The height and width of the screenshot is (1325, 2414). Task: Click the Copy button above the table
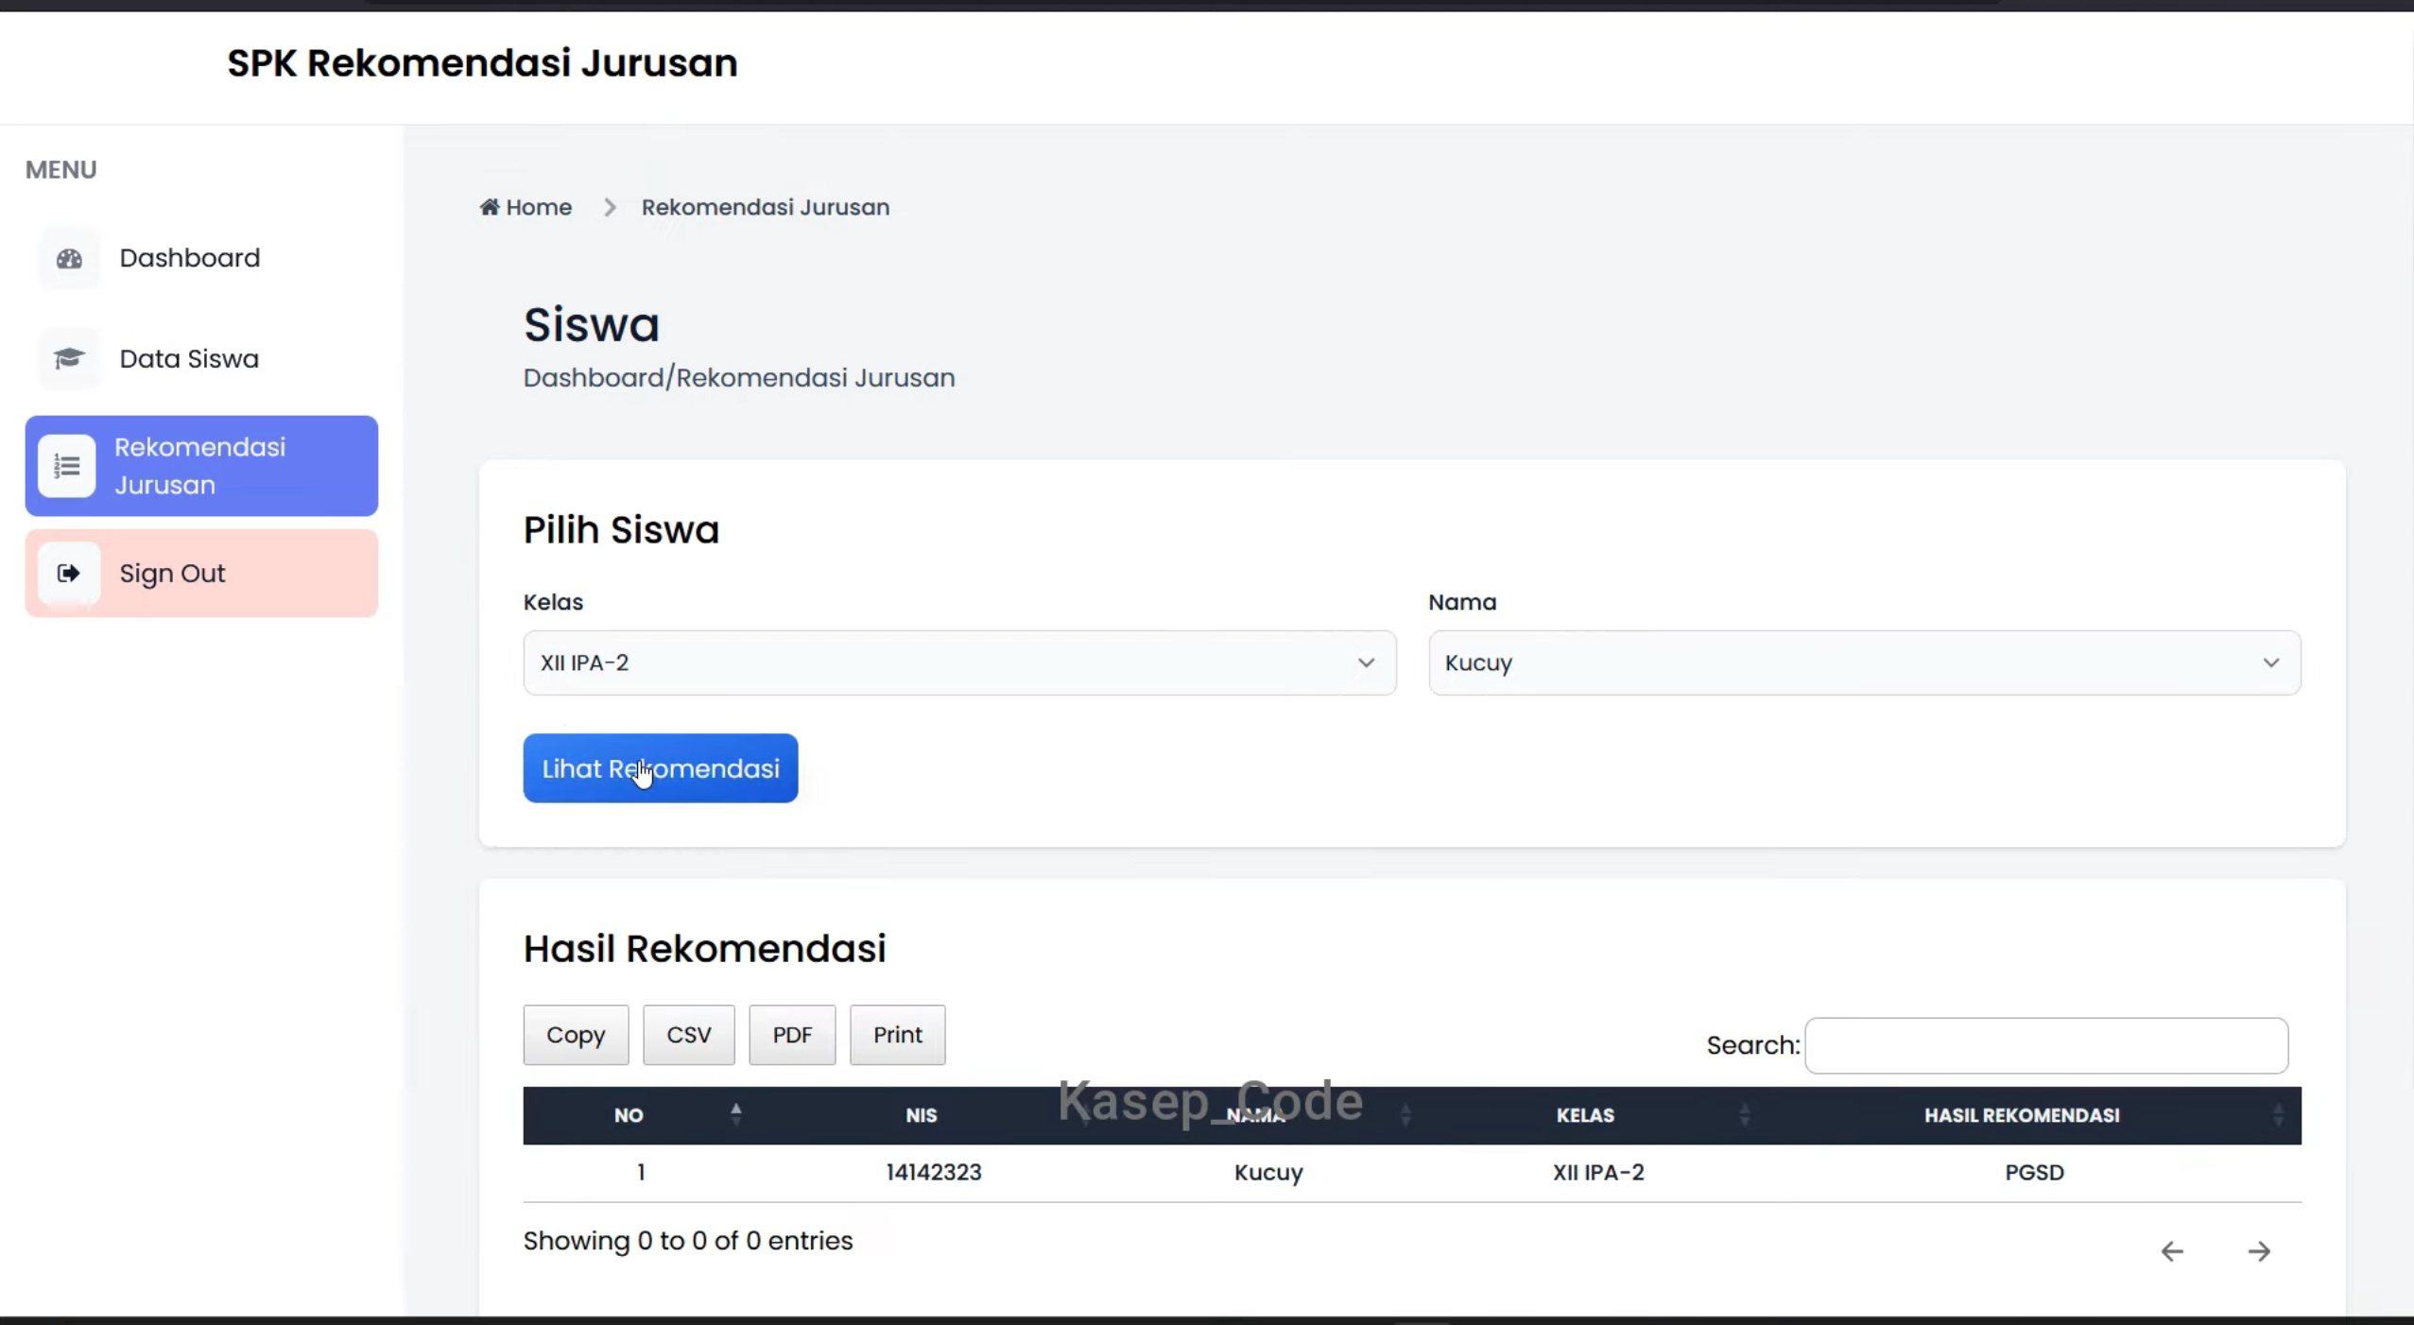click(576, 1035)
